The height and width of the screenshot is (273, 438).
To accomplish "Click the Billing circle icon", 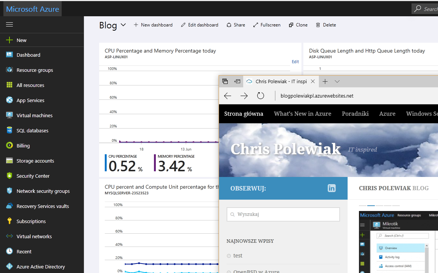I will pyautogui.click(x=9, y=146).
